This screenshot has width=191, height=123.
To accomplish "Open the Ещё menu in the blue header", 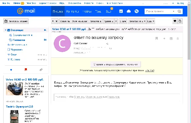I will [x=108, y=12].
